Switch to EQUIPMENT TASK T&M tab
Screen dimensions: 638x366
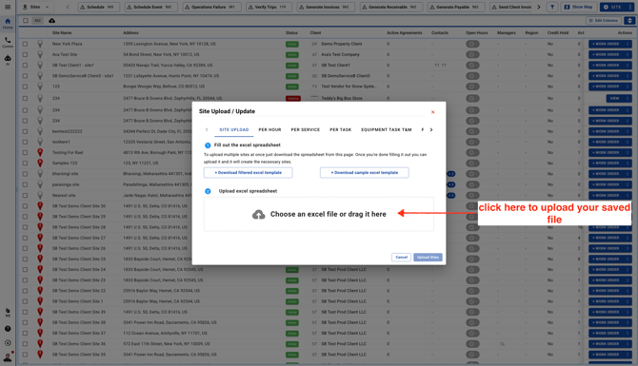[x=387, y=129]
